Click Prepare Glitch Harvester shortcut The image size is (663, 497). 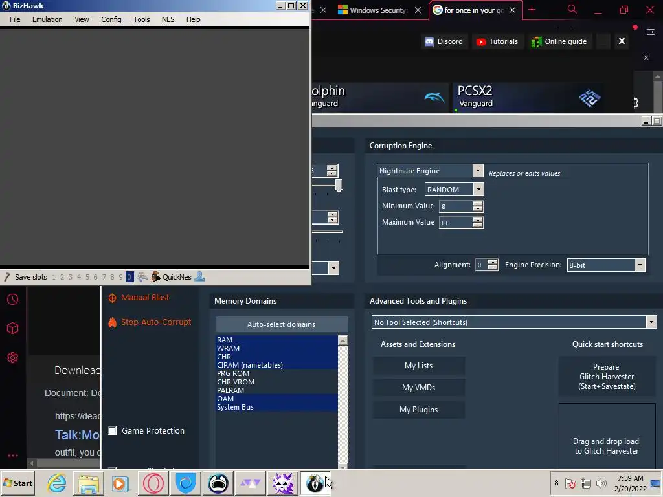pyautogui.click(x=607, y=377)
